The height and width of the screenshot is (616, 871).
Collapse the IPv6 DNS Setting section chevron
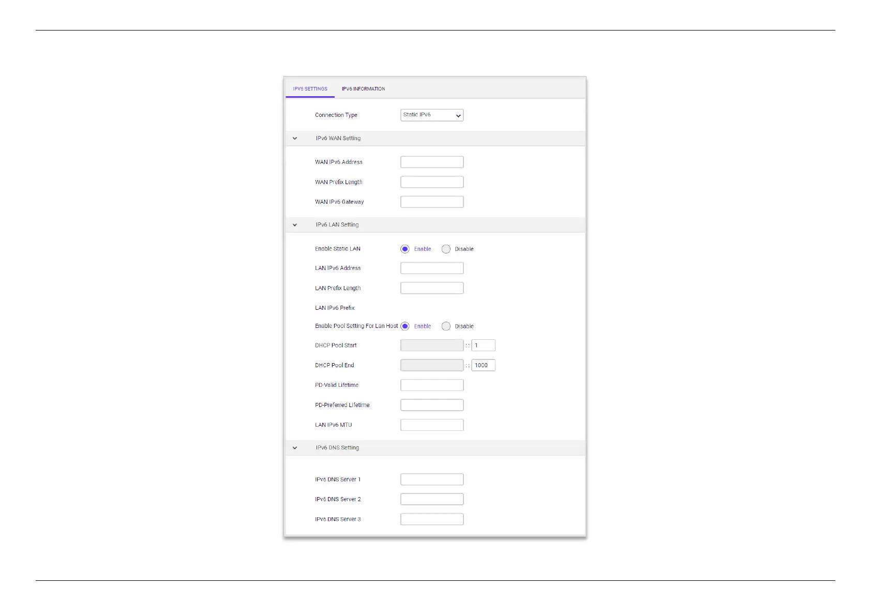[x=295, y=448]
